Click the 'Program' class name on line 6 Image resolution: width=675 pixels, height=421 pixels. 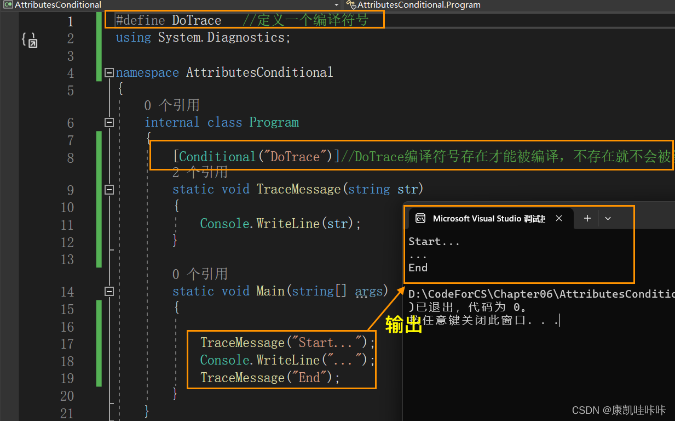click(274, 122)
